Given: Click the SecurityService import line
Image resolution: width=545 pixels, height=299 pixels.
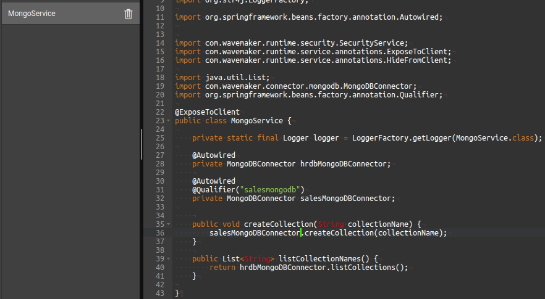Looking at the screenshot, I should (290, 43).
